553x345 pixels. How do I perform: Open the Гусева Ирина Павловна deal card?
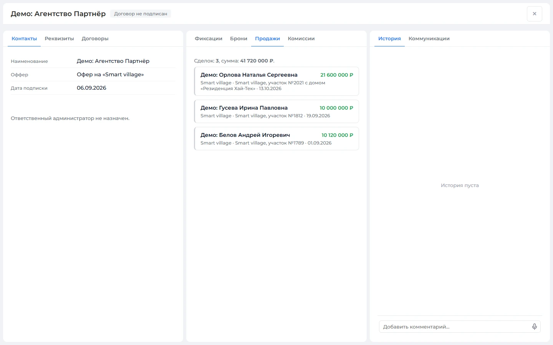click(x=276, y=111)
